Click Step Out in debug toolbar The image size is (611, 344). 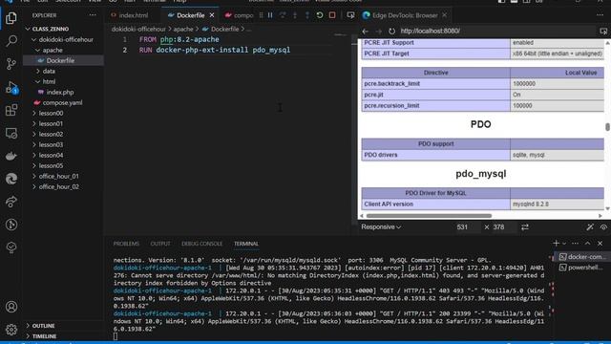point(307,15)
